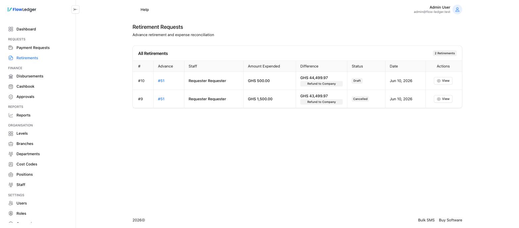Click the Help link in header

point(145,10)
